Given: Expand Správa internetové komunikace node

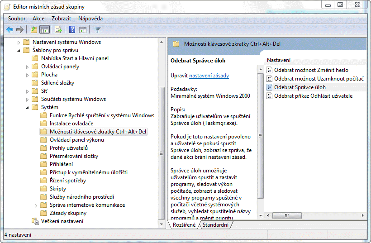Looking at the screenshot, I should [x=36, y=205].
